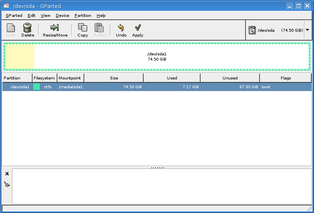Click the Flags column header

click(x=286, y=78)
